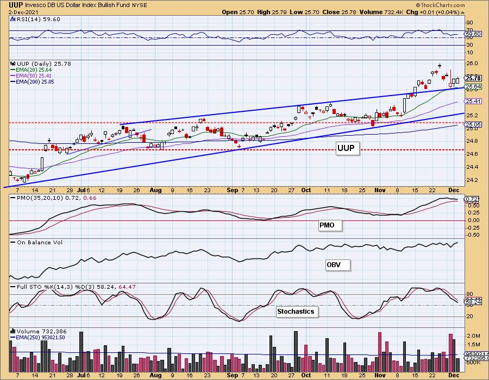
Task: Click the EMA(20) 25.64 legend text
Action: tap(34, 70)
